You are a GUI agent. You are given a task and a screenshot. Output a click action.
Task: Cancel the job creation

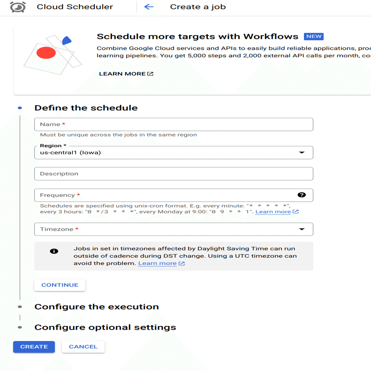[83, 347]
